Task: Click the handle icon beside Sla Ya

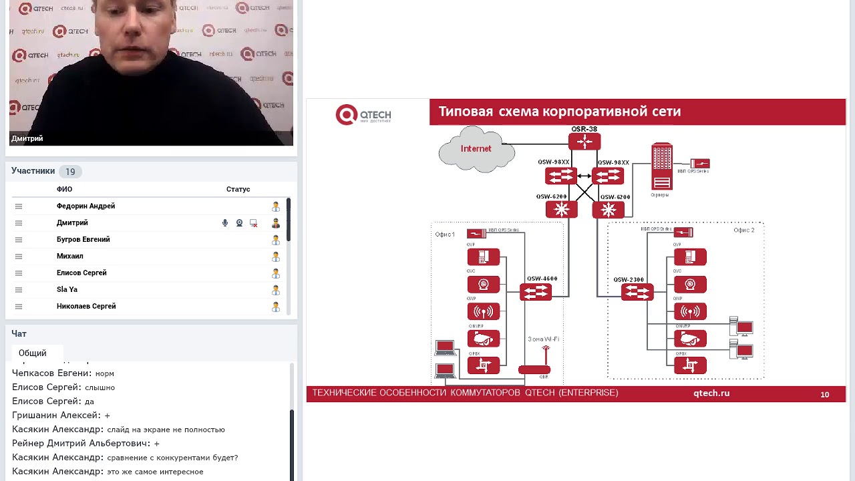Action: (x=19, y=290)
